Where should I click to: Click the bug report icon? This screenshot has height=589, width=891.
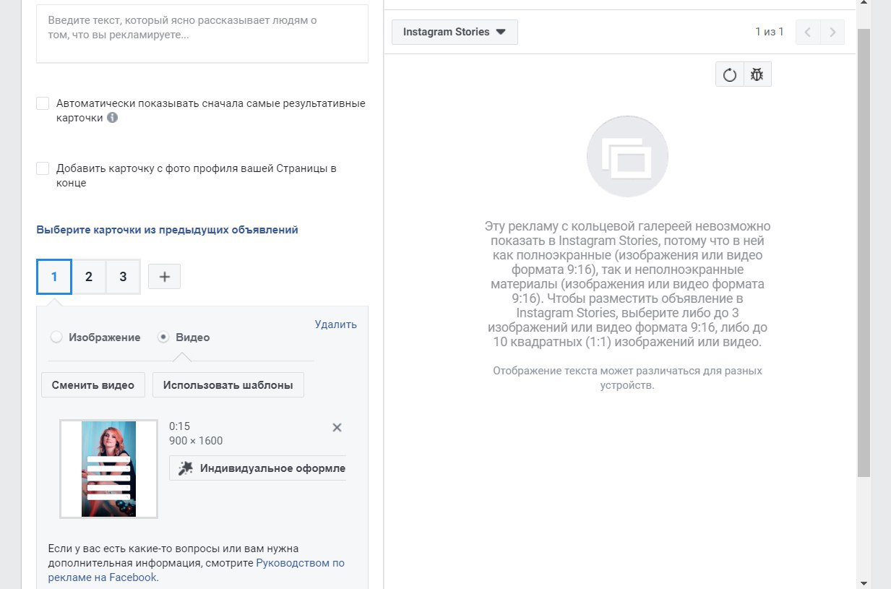click(757, 74)
